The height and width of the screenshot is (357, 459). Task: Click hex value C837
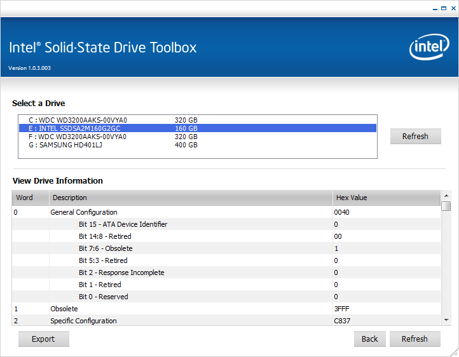[x=342, y=321]
